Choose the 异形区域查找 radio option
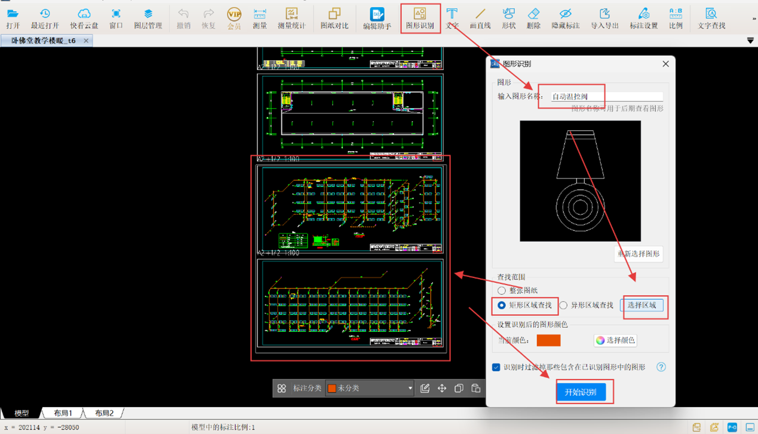758x434 pixels. tap(563, 305)
